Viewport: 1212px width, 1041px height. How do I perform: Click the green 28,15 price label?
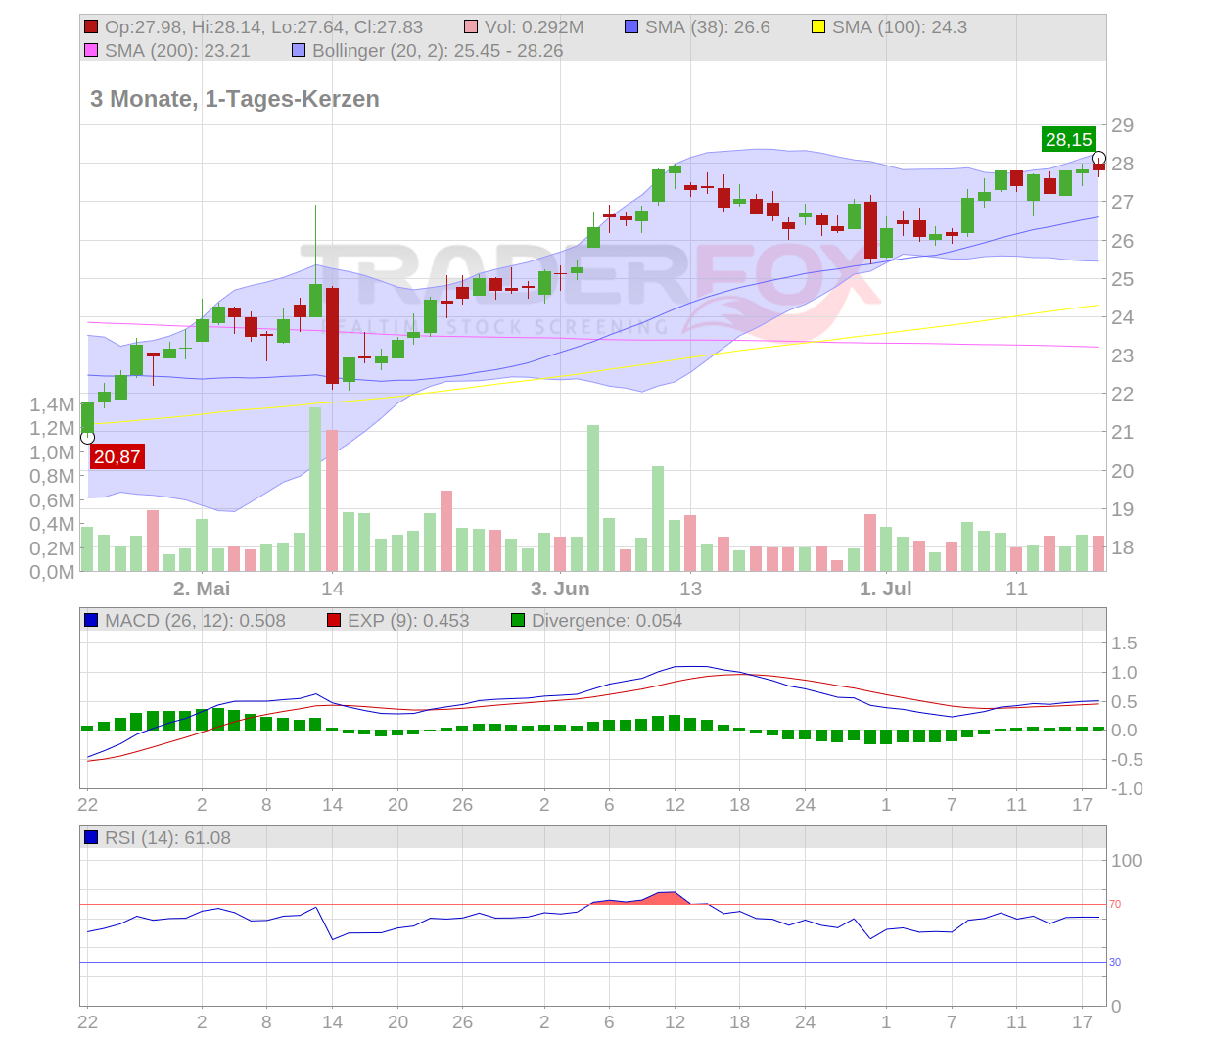click(x=1068, y=140)
